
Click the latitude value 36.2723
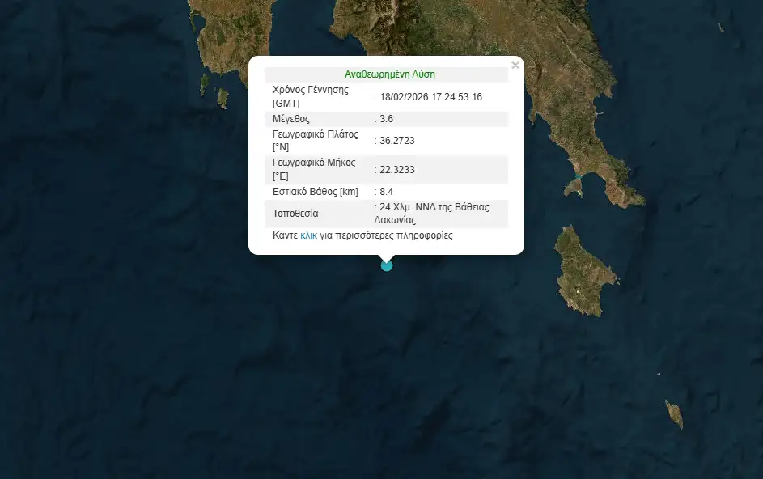point(396,141)
